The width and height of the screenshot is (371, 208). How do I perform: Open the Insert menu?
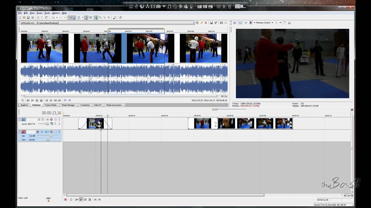(39, 13)
